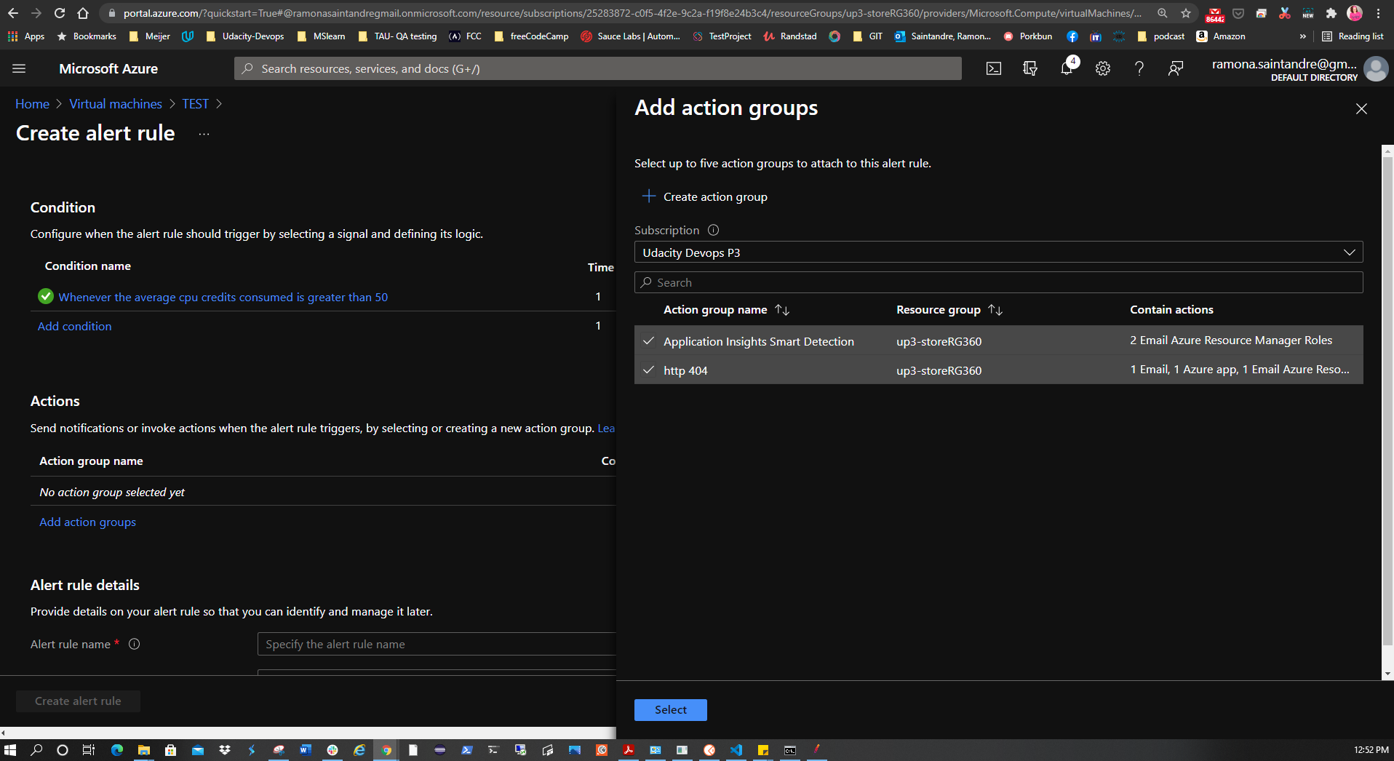This screenshot has width=1394, height=761.
Task: Open Task View from taskbar
Action: click(x=89, y=750)
